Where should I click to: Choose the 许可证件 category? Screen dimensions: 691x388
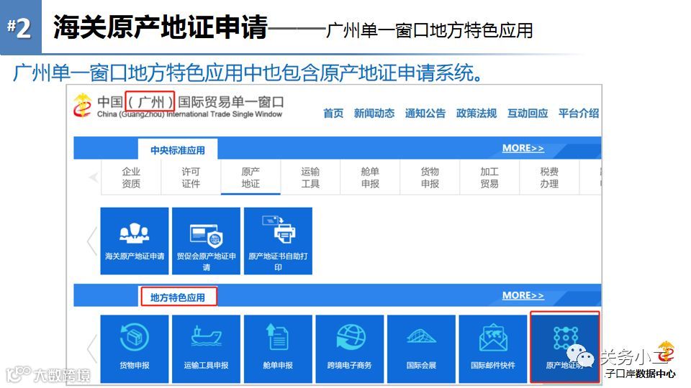191,177
